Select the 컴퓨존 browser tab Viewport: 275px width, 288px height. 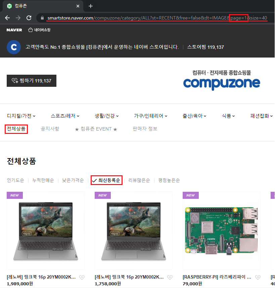[x=43, y=6]
